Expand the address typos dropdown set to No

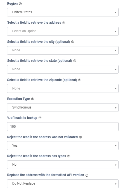(x=63, y=165)
